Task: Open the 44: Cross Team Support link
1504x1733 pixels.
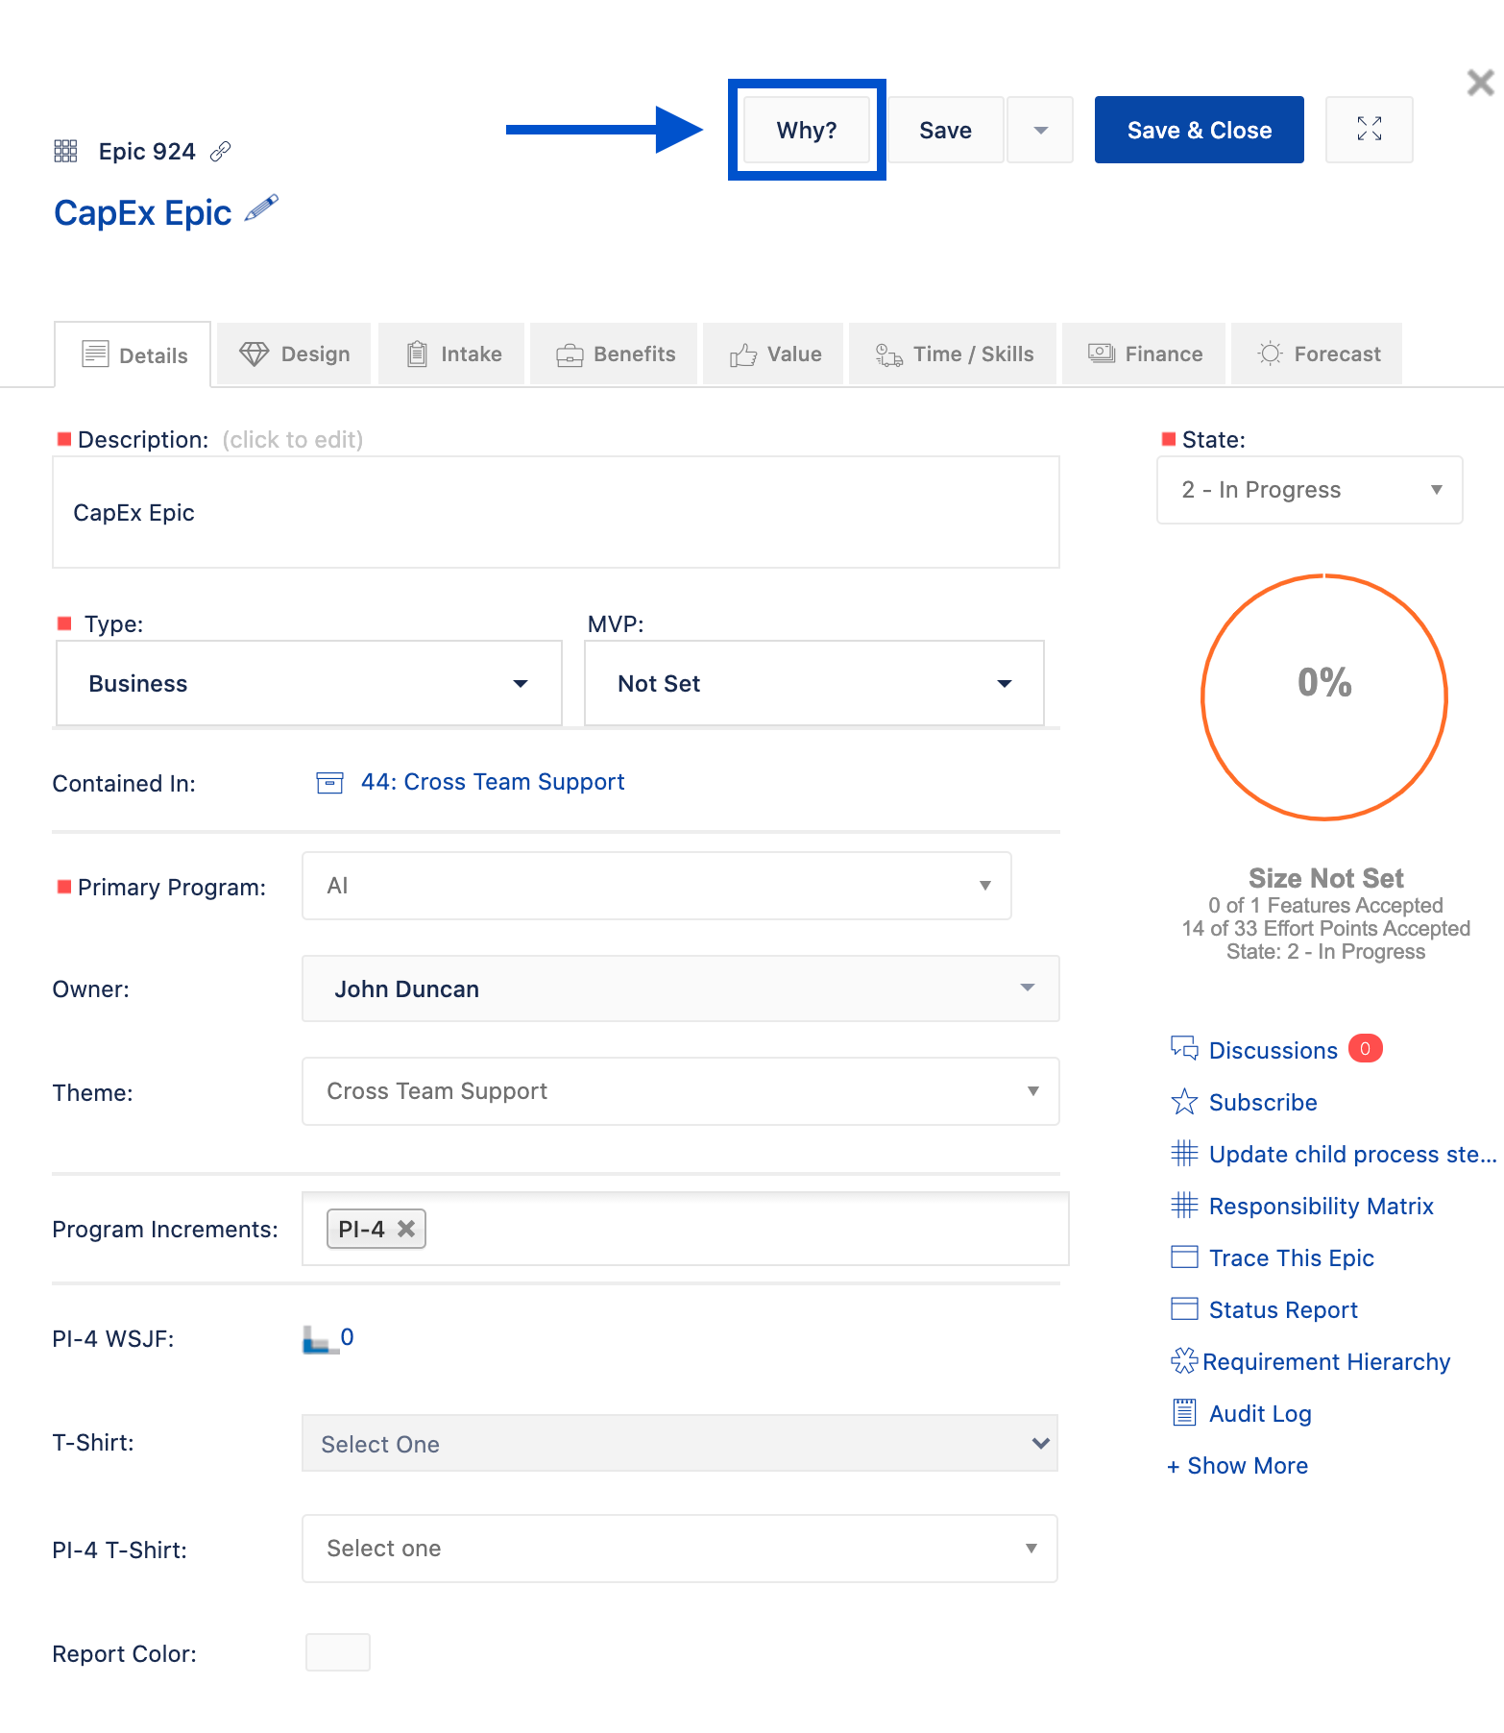Action: (x=492, y=782)
